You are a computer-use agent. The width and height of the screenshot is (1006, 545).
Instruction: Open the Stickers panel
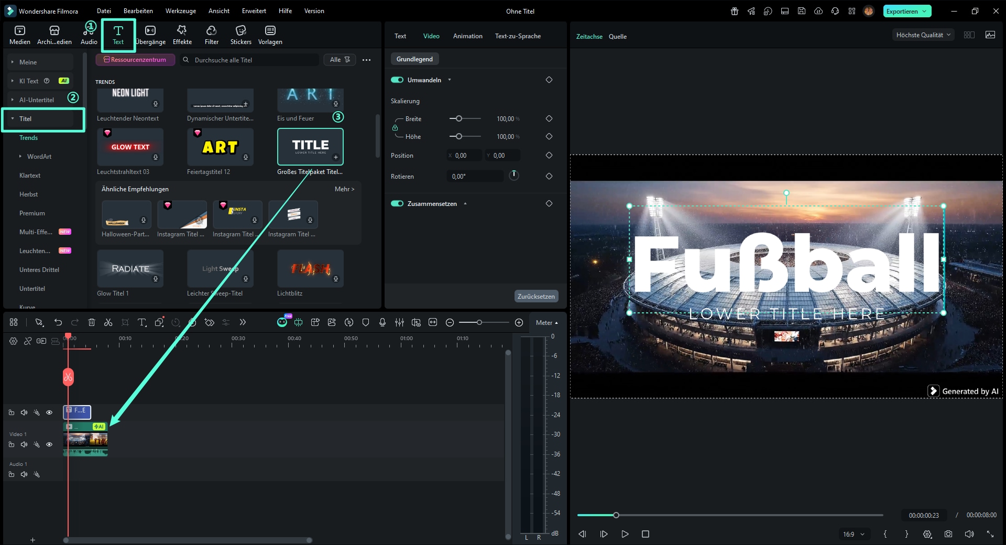point(240,35)
